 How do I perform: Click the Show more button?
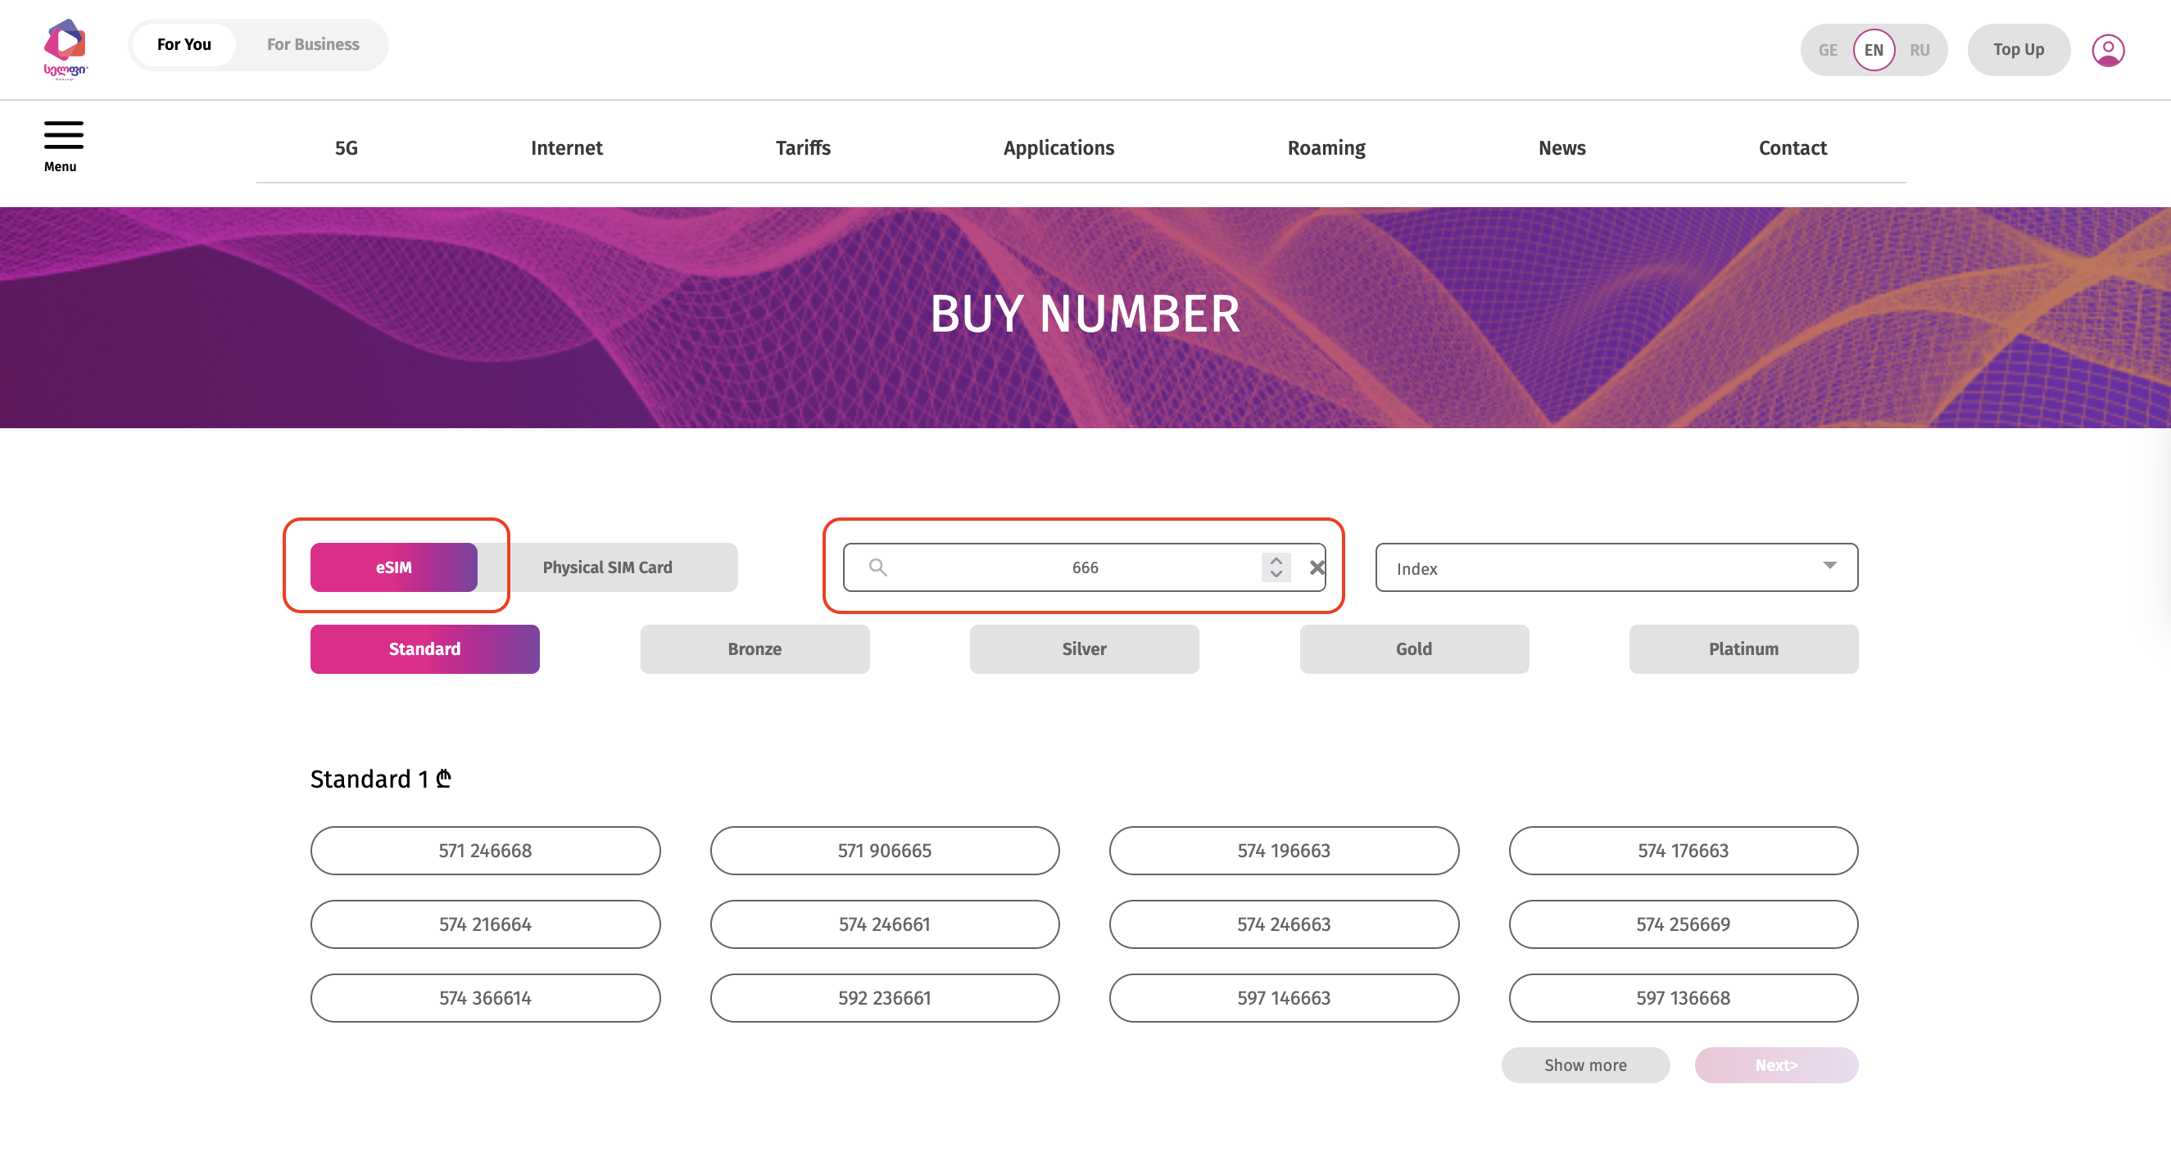pos(1584,1065)
